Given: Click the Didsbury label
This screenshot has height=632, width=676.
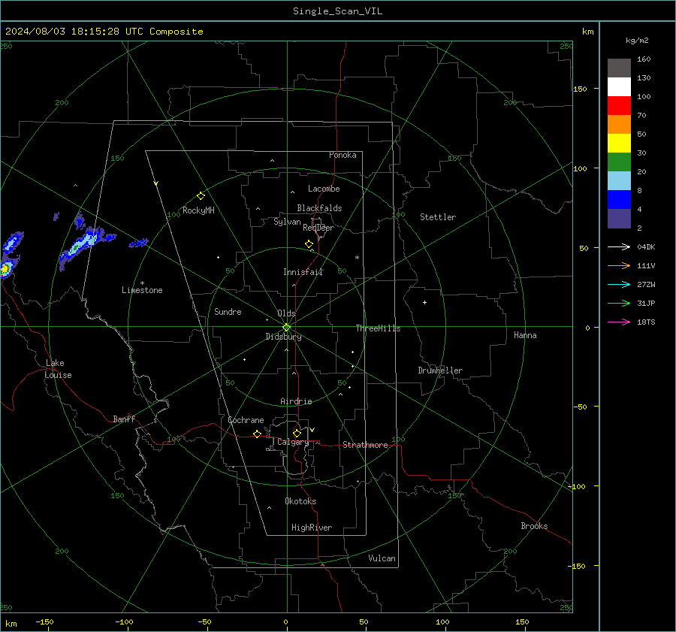Looking at the screenshot, I should (283, 337).
